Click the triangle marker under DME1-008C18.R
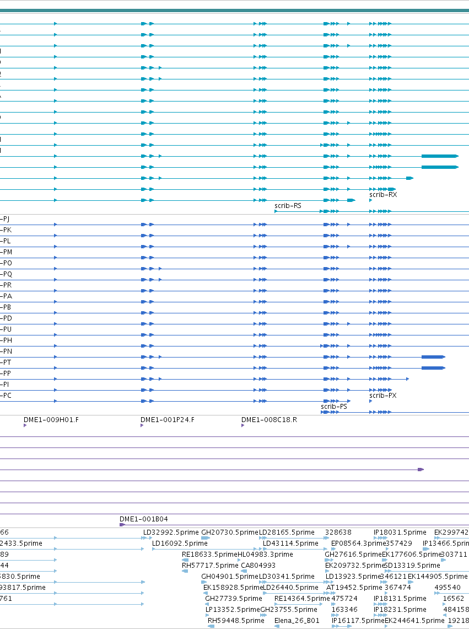Screen dimensions: 469x629 point(243,425)
